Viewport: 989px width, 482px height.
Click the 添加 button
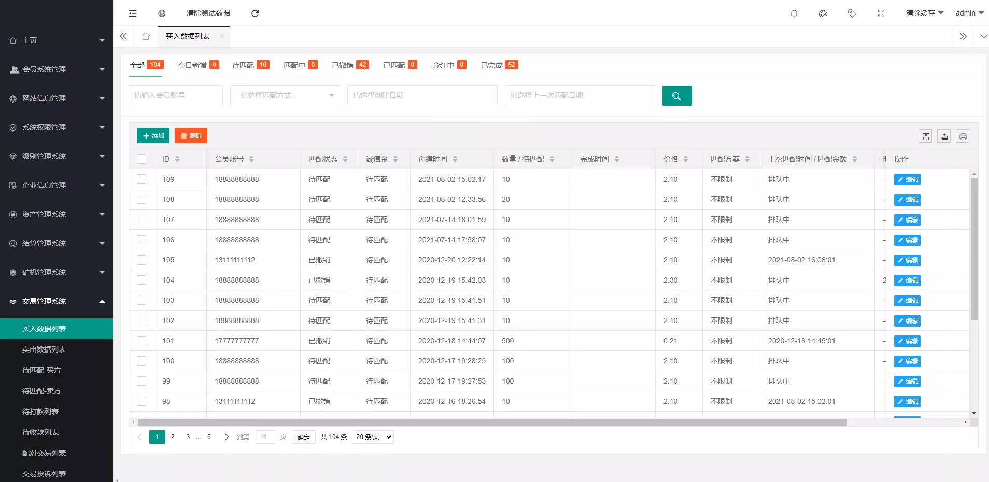point(152,136)
